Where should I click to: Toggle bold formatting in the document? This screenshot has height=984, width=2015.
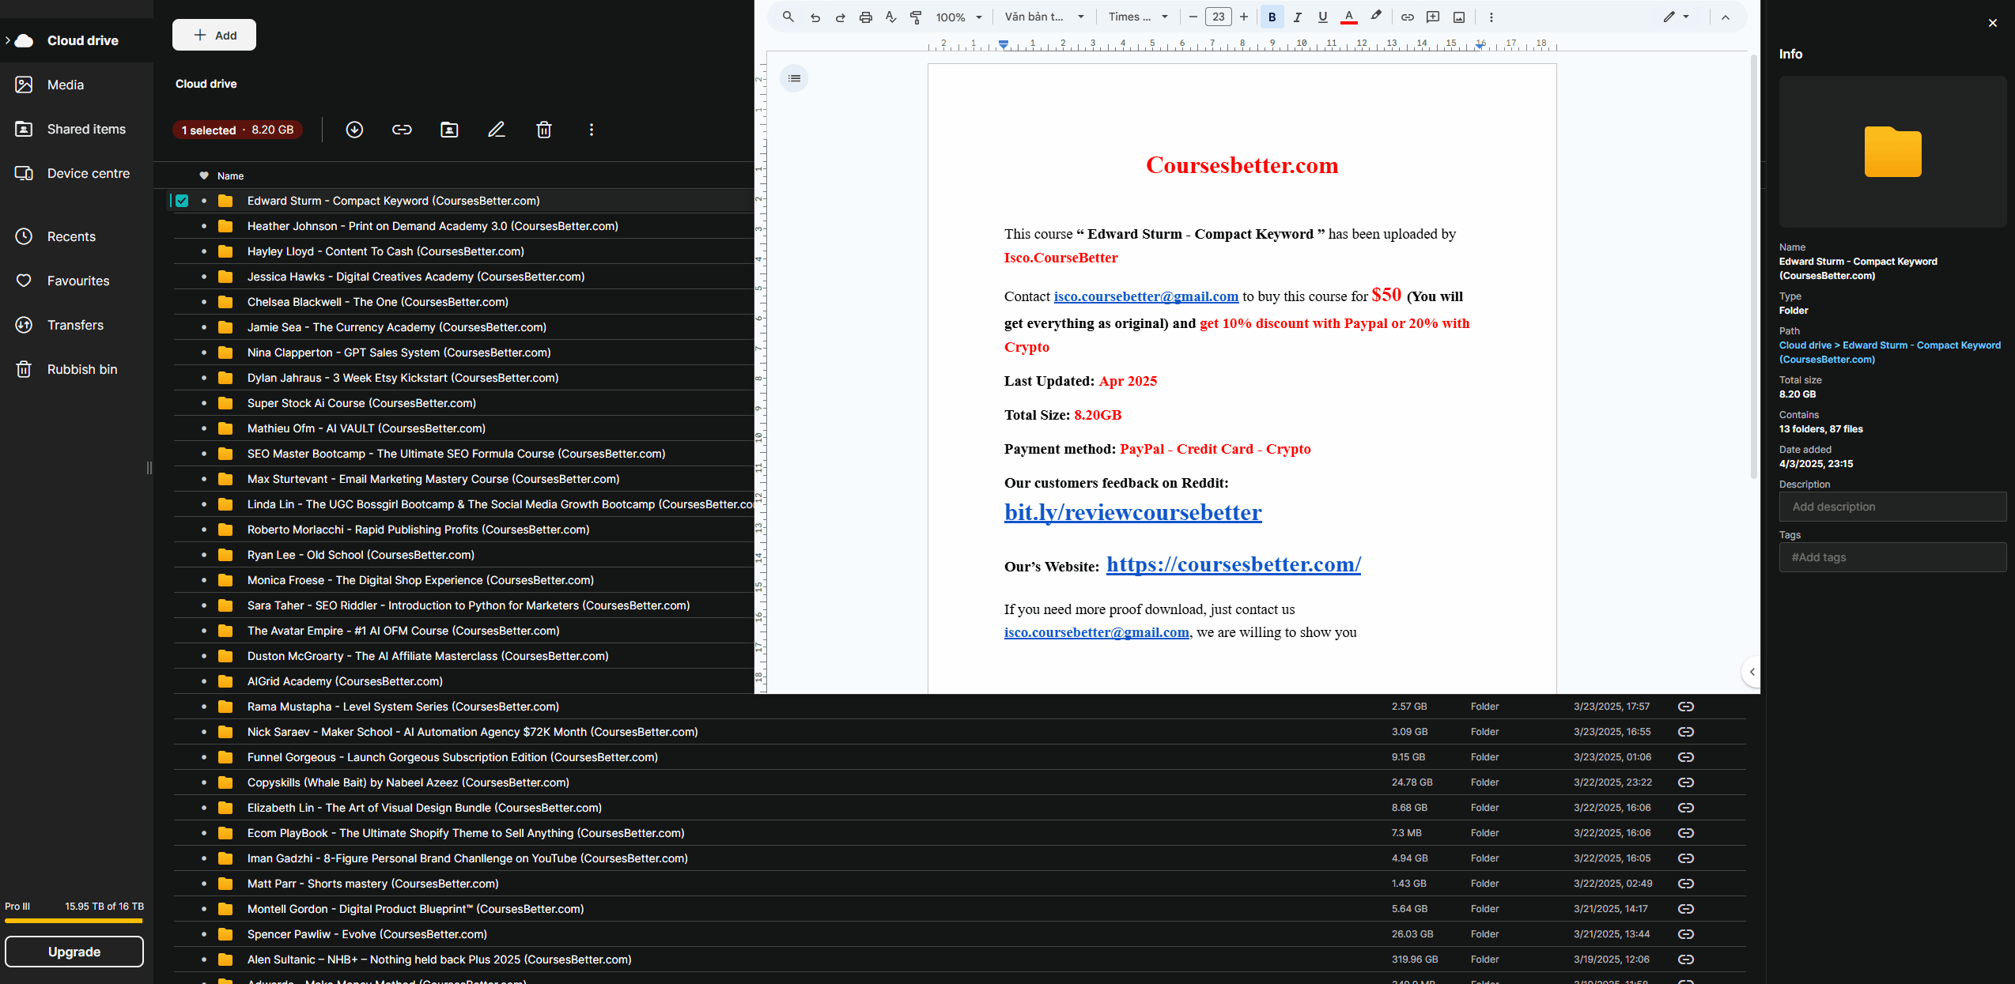click(x=1272, y=17)
